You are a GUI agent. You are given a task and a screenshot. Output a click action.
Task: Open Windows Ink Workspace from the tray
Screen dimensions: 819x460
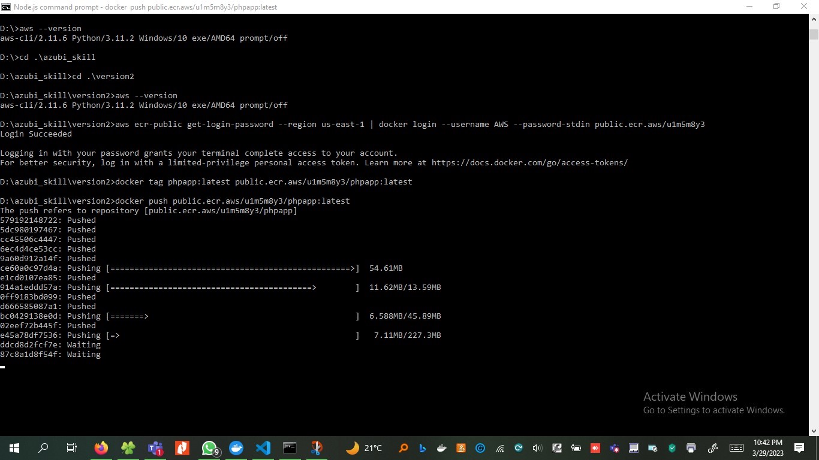point(713,447)
